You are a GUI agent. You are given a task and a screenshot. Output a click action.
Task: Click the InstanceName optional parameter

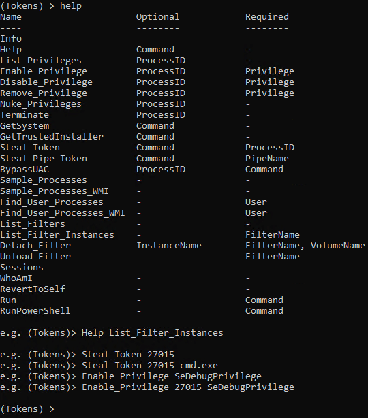(169, 246)
